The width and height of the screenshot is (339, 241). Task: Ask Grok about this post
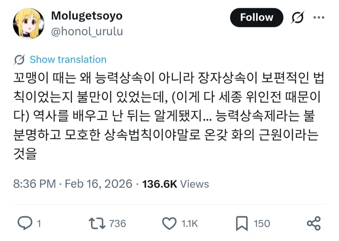[298, 17]
